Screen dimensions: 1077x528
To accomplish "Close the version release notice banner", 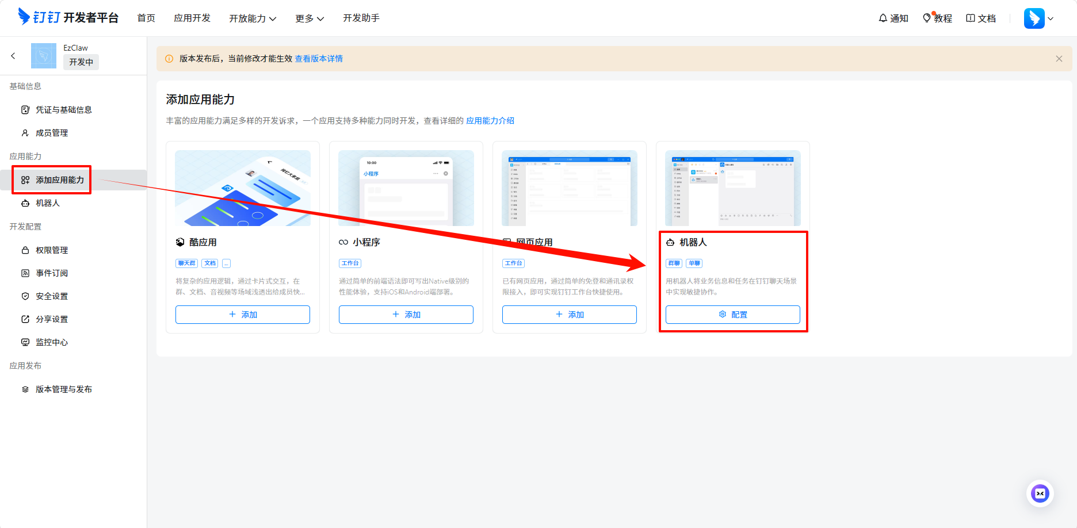I will pos(1059,59).
